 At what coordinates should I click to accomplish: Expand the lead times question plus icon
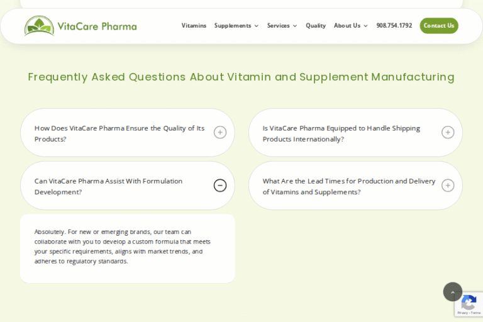[x=448, y=186]
